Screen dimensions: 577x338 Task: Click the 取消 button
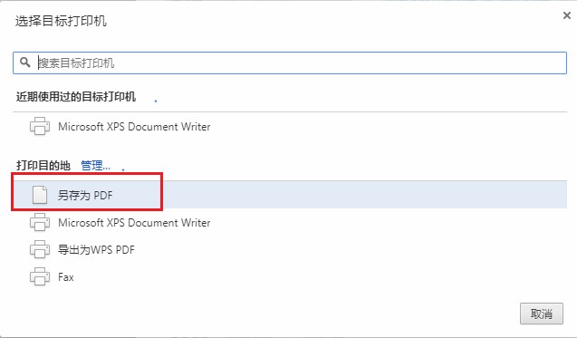[x=542, y=314]
